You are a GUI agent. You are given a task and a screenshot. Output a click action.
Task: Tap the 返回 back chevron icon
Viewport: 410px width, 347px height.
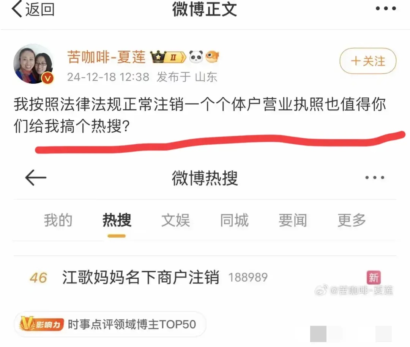click(17, 9)
